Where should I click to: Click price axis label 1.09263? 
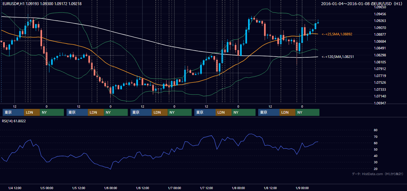(x=380, y=21)
